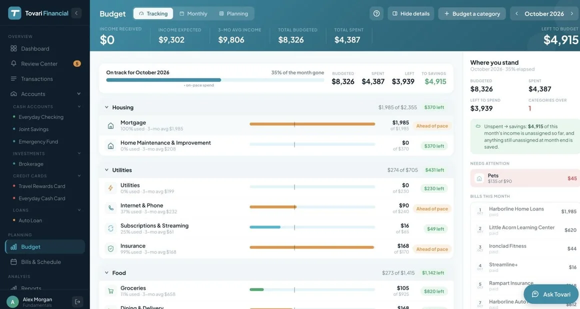Expand the Accounts sidebar section
Screen dimensions: 580x309
[x=78, y=94]
